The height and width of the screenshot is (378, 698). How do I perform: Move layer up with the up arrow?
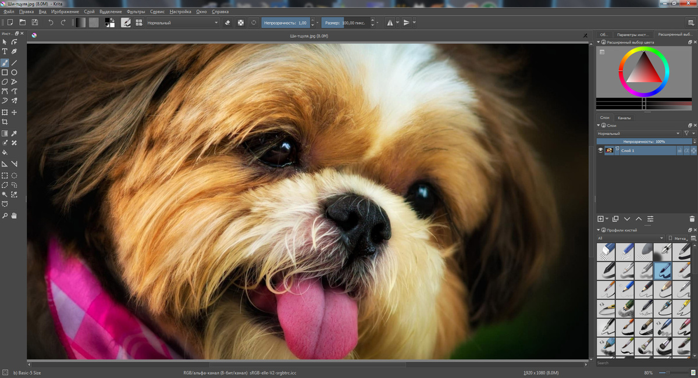click(639, 219)
